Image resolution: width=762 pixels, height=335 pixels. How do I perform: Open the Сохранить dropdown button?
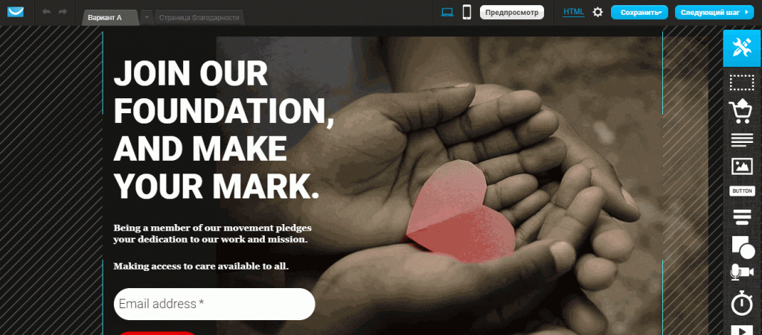[x=639, y=12]
